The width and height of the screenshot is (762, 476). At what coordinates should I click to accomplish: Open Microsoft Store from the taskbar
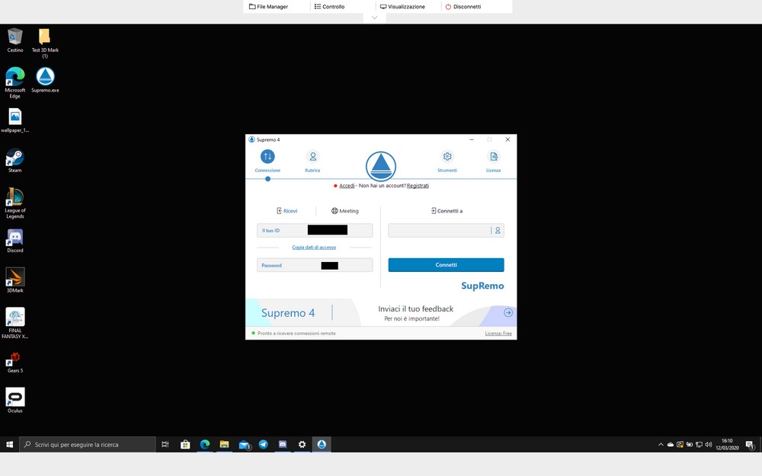click(x=185, y=445)
